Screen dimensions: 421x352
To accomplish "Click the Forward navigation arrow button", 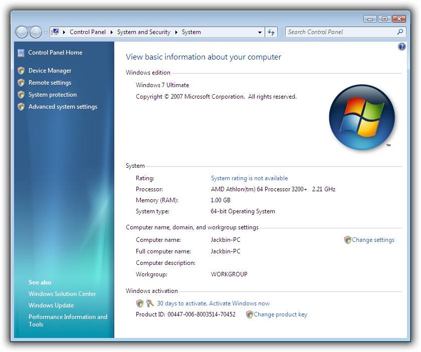I will point(36,33).
